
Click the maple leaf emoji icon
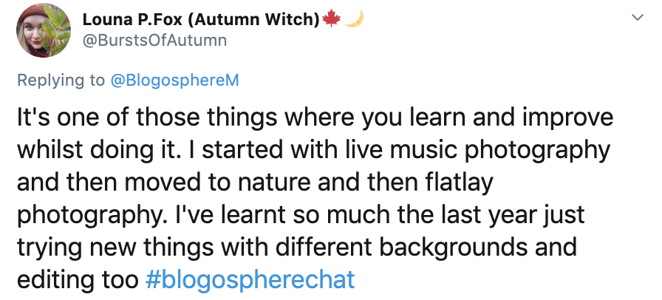coord(332,20)
